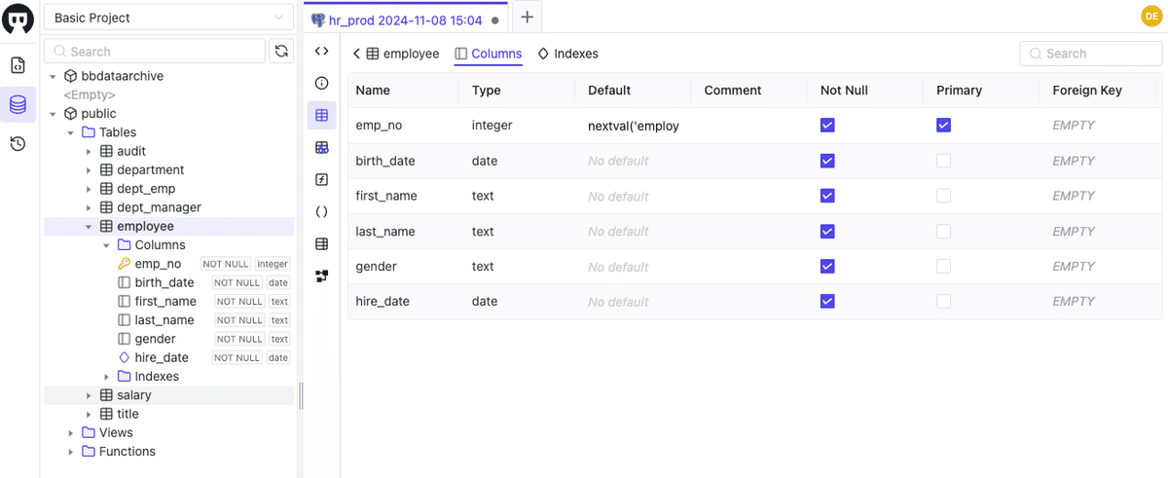Click the birth_date column icon in tree
Viewport: 1168px width, 478px height.
124,282
